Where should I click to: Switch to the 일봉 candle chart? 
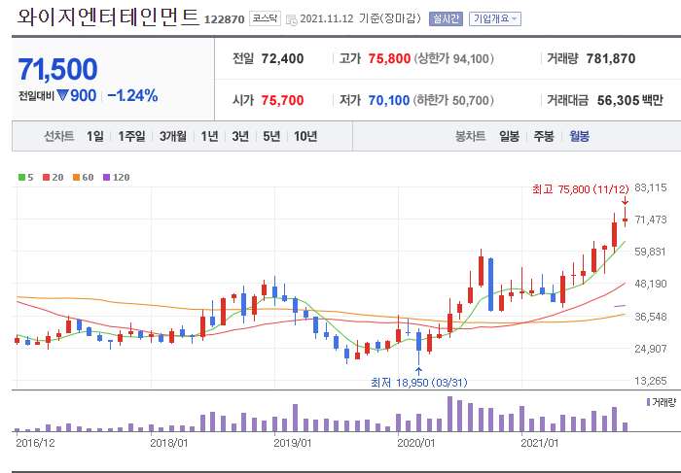(509, 136)
